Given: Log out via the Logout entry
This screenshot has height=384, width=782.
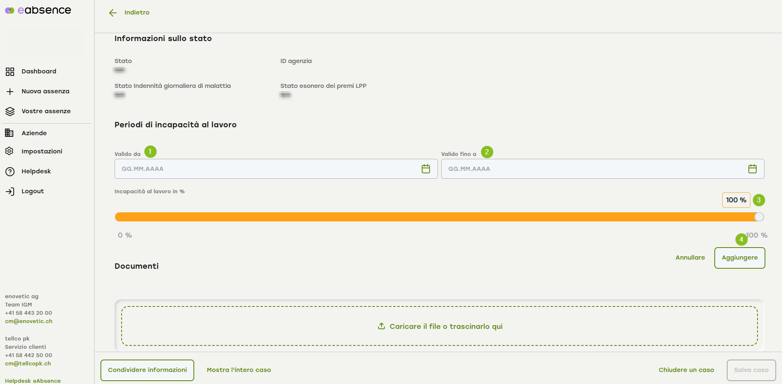Looking at the screenshot, I should (32, 191).
